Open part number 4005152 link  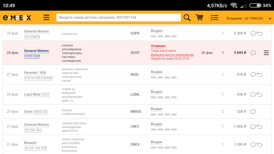point(41,112)
